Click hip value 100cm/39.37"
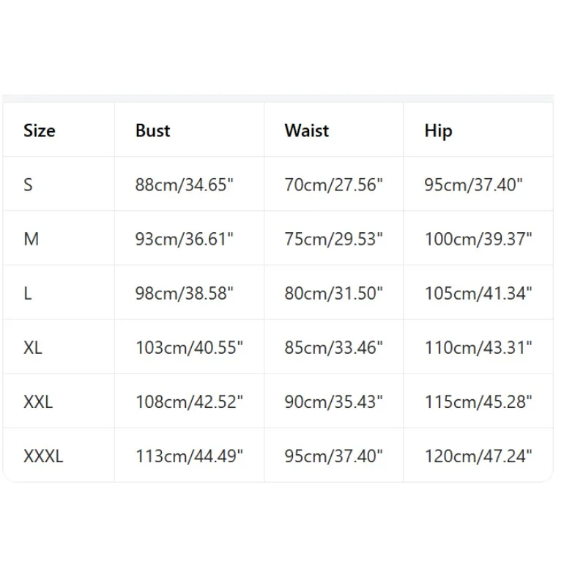 (478, 239)
